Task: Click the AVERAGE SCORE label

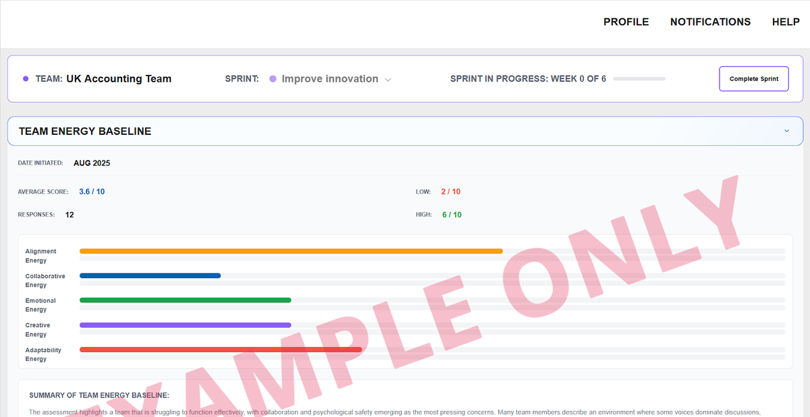Action: 43,192
